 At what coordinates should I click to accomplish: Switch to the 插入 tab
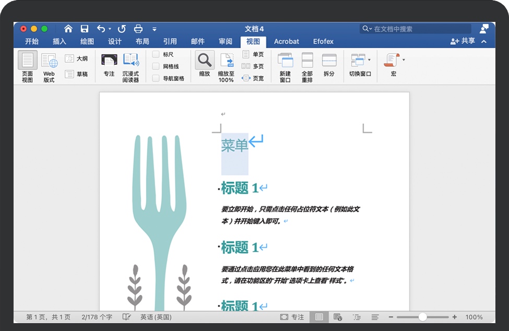click(60, 41)
